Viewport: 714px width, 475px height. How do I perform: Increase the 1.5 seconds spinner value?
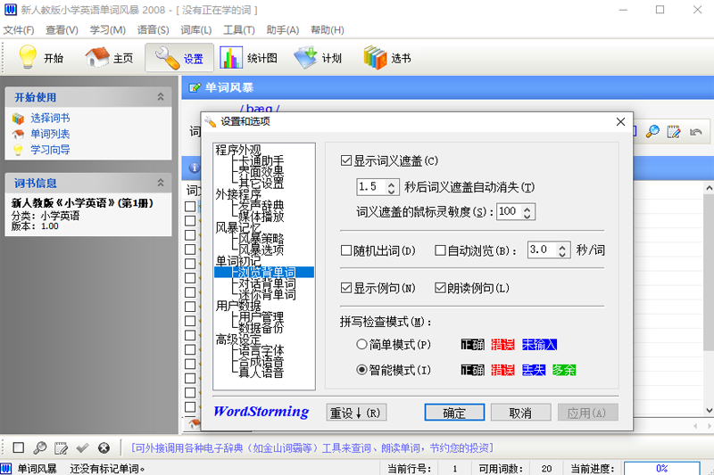point(391,184)
